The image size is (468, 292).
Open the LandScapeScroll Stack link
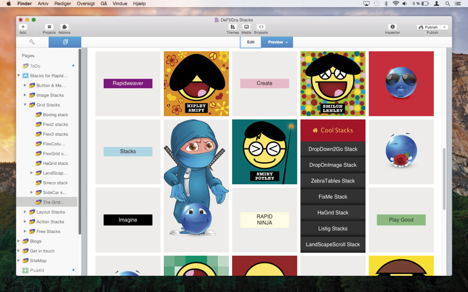pyautogui.click(x=333, y=244)
